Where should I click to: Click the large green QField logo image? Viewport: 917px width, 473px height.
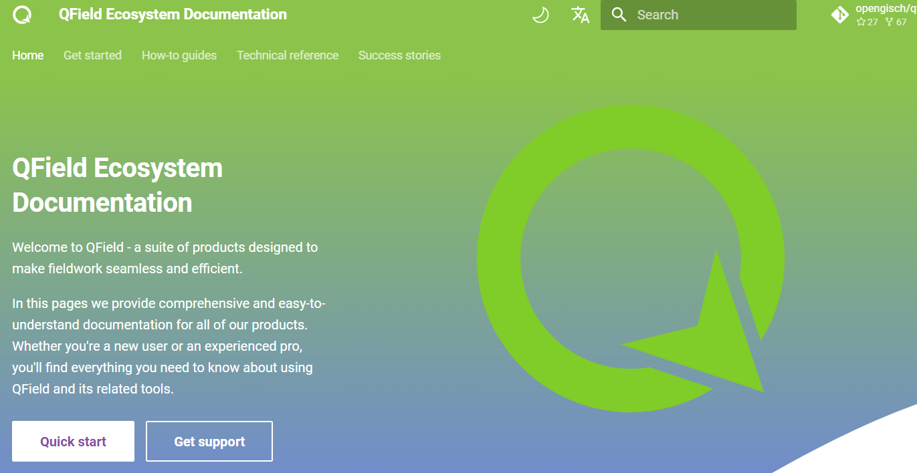(x=631, y=259)
